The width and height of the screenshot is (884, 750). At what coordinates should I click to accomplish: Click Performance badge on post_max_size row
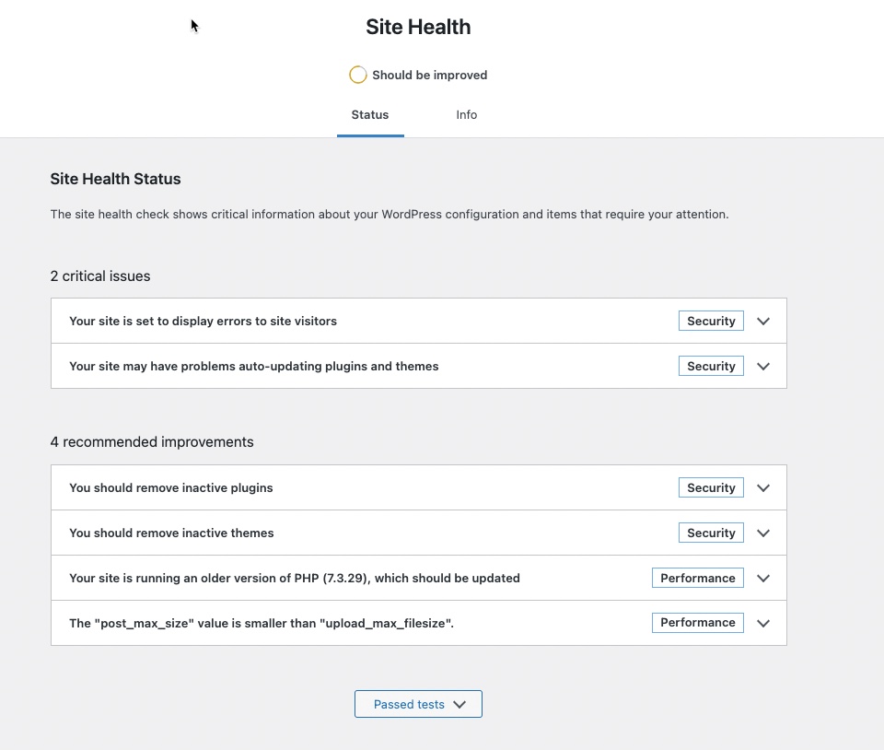698,623
